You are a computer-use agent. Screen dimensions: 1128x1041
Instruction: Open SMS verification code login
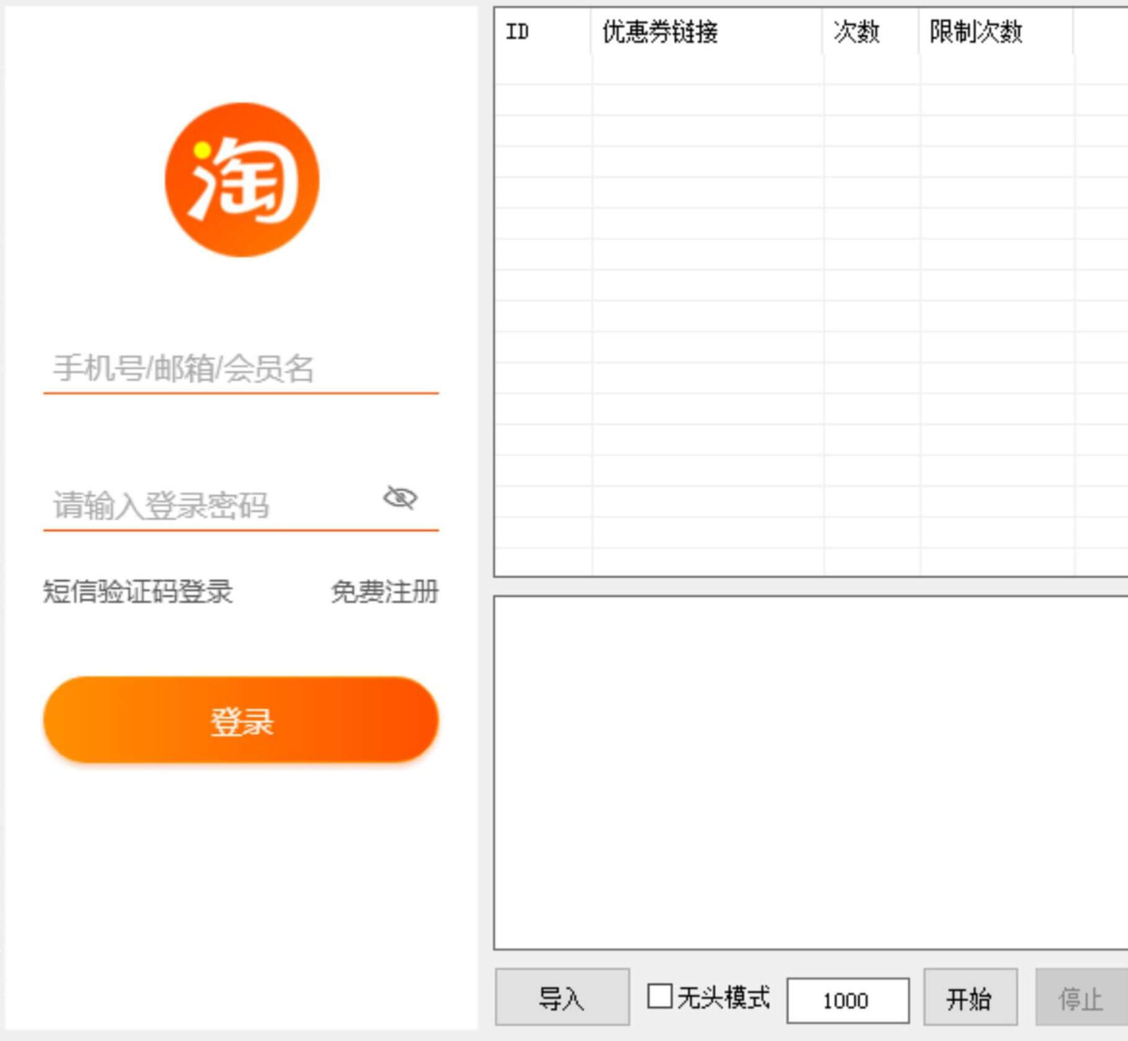coord(138,592)
